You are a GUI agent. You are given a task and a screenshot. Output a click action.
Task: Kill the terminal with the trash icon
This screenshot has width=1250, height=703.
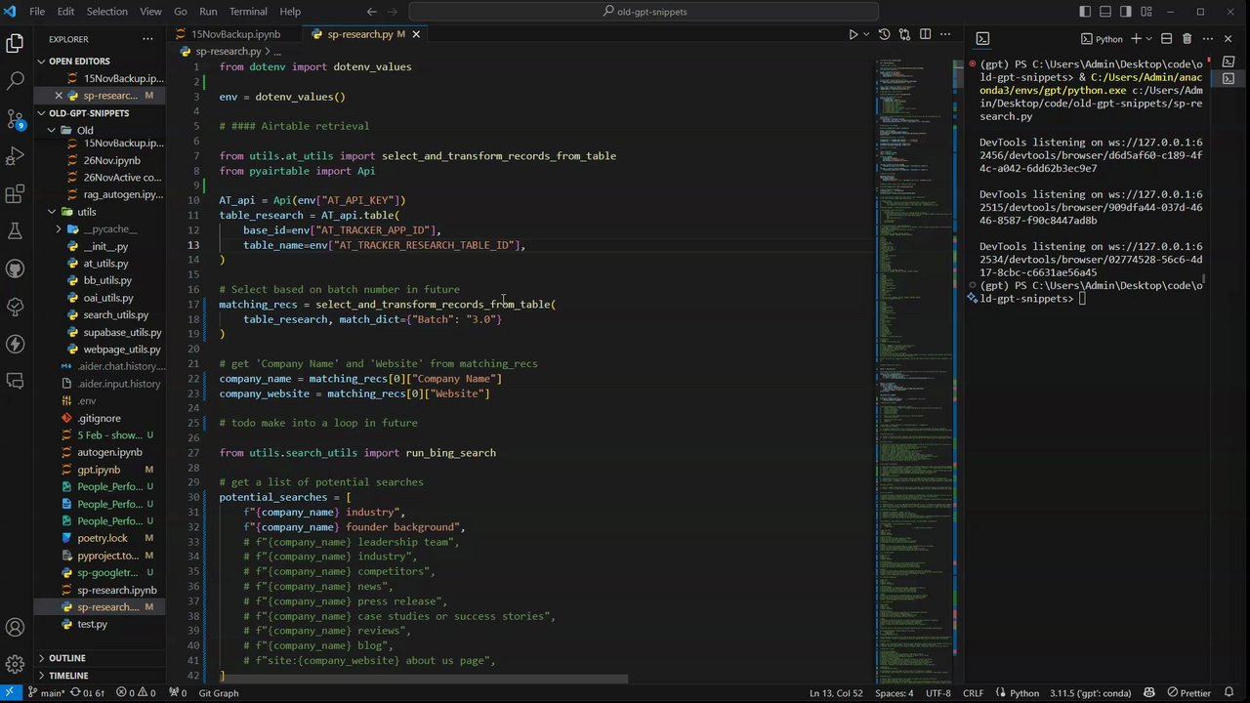coord(1187,39)
